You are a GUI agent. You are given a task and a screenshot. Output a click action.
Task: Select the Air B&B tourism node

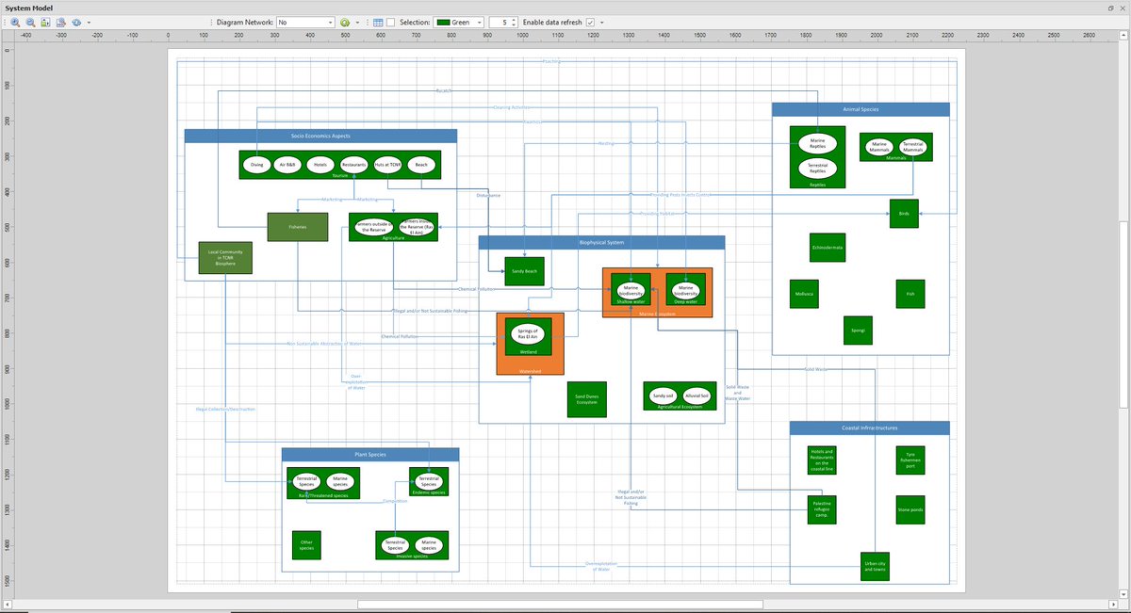[x=288, y=165]
